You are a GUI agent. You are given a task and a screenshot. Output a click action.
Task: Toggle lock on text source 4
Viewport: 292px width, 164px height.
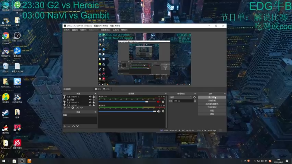point(94,97)
